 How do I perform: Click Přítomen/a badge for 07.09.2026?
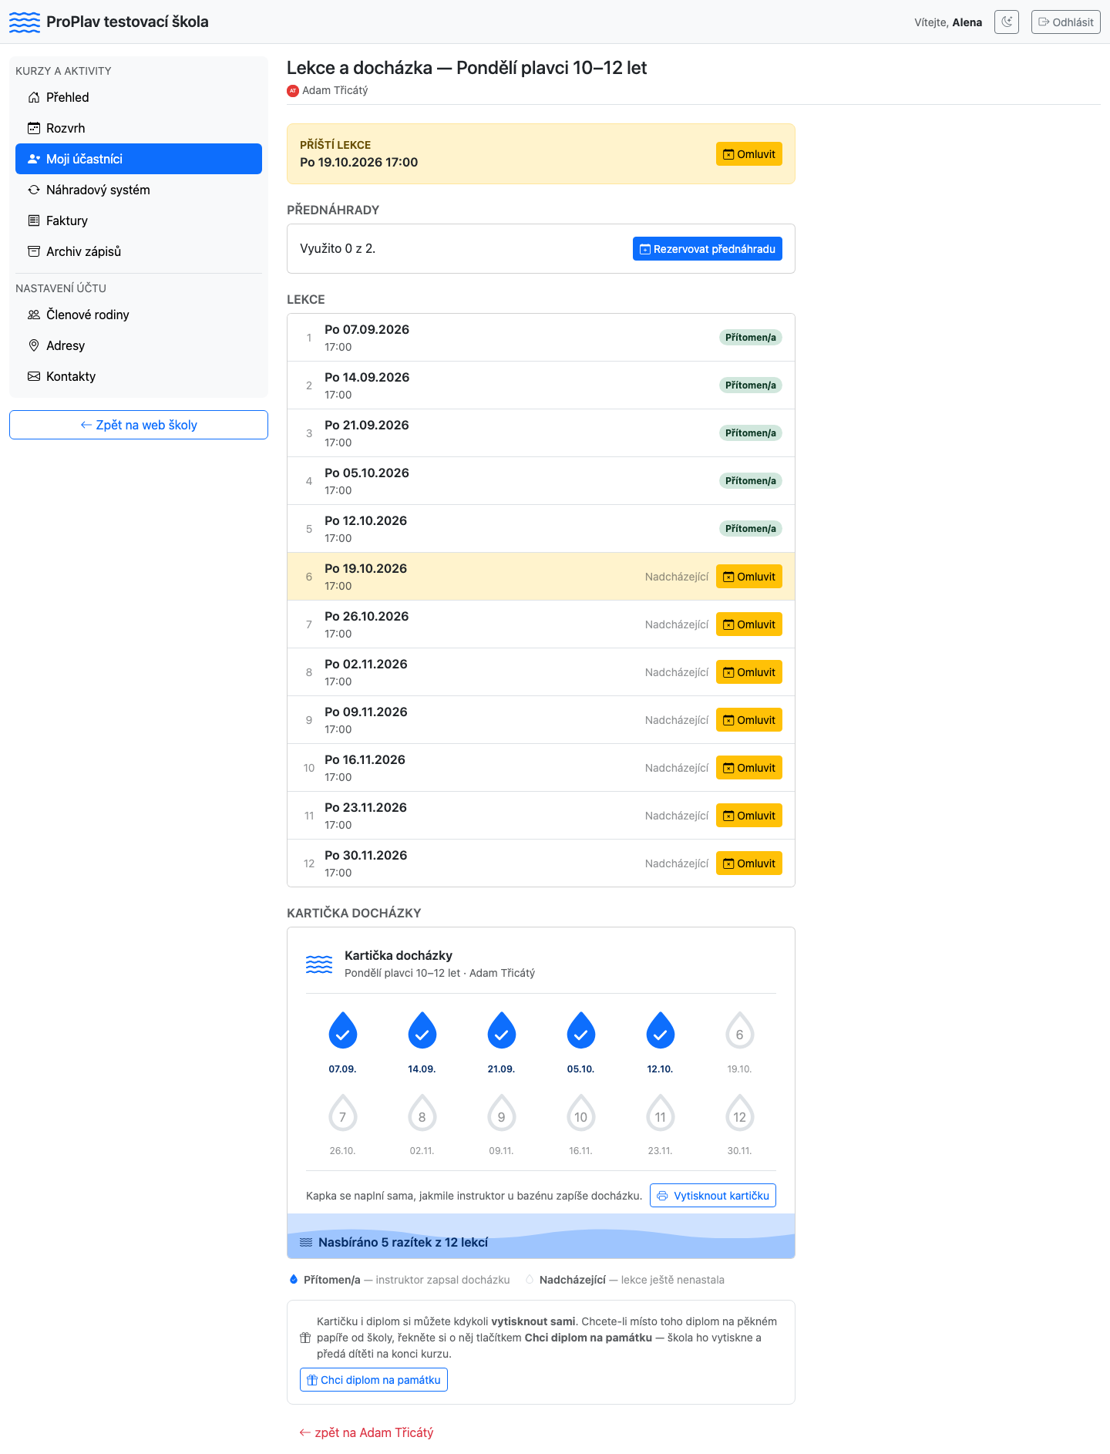pyautogui.click(x=751, y=338)
